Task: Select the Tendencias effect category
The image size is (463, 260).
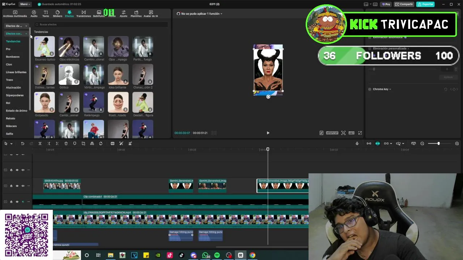Action: [13, 41]
